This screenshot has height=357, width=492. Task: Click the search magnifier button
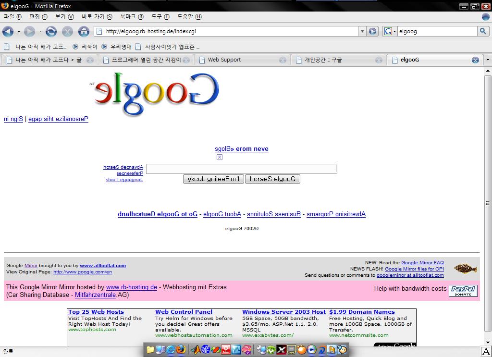[483, 31]
